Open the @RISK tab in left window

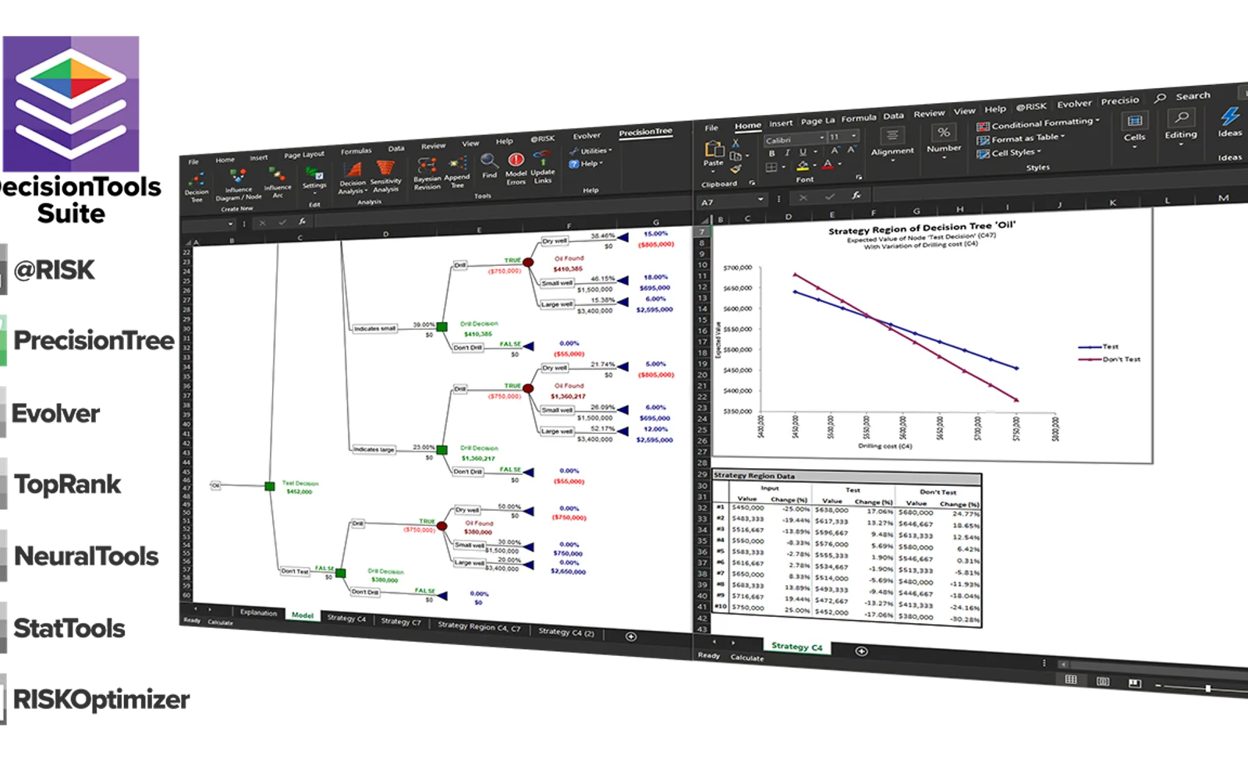[543, 139]
